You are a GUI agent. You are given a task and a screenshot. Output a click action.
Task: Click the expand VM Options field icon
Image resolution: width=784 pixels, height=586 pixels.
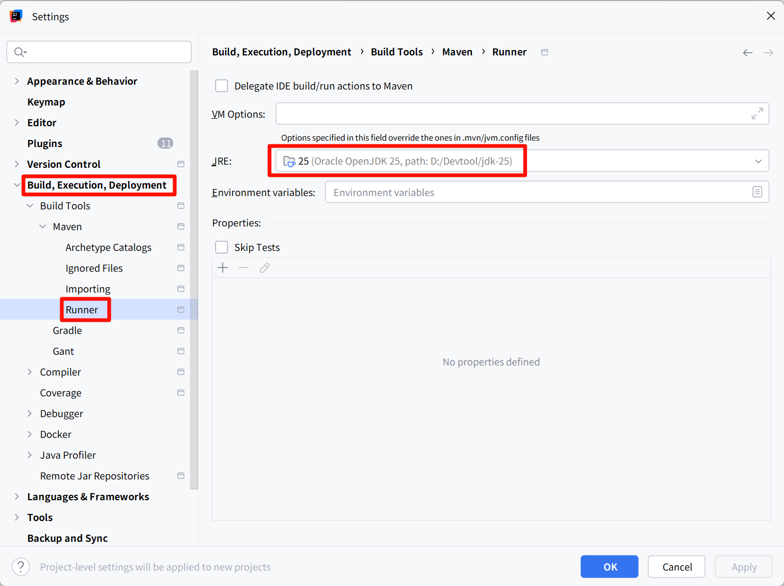tap(757, 113)
